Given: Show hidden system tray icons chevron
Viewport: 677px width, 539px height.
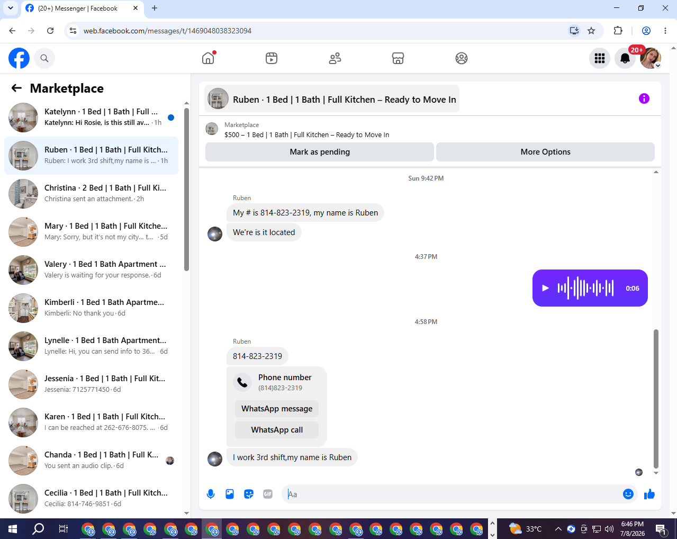Looking at the screenshot, I should (x=558, y=528).
